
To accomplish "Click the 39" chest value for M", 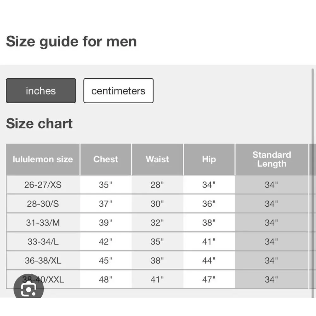I will [x=106, y=222].
